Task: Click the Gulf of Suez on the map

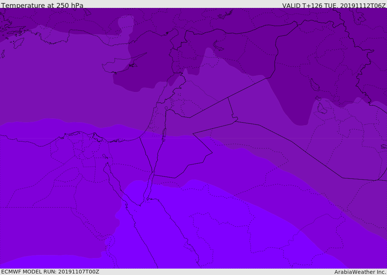Action: coord(113,177)
